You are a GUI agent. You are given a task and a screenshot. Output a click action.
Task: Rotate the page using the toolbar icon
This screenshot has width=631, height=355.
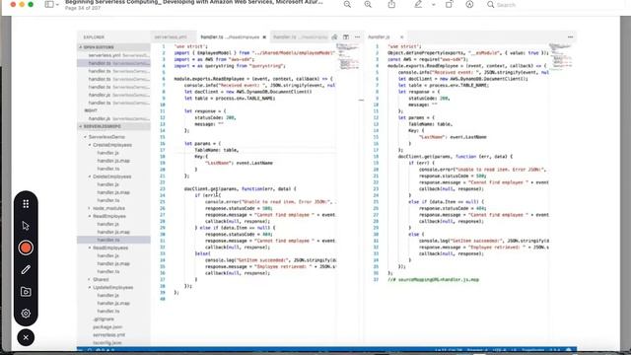(449, 4)
